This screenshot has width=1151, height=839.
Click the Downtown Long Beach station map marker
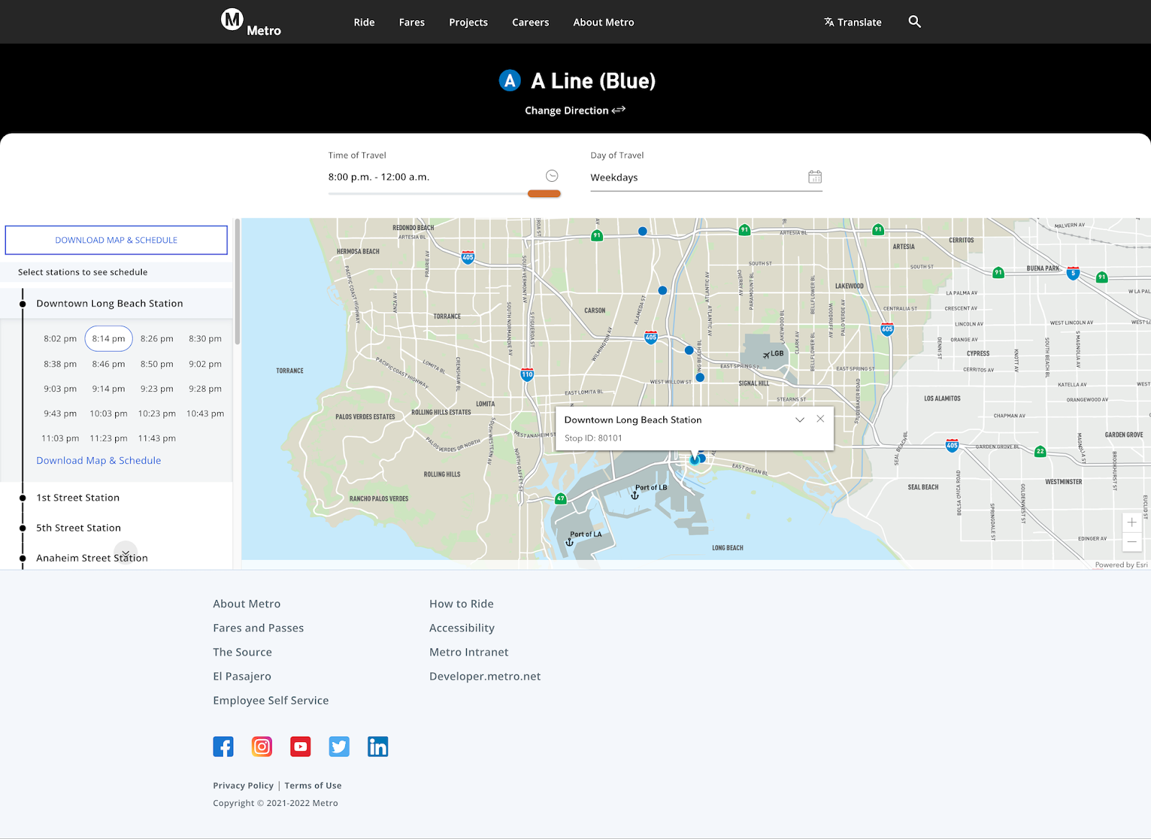click(x=695, y=459)
